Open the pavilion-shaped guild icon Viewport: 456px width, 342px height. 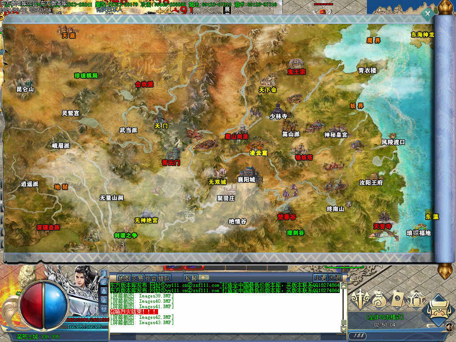(416, 299)
